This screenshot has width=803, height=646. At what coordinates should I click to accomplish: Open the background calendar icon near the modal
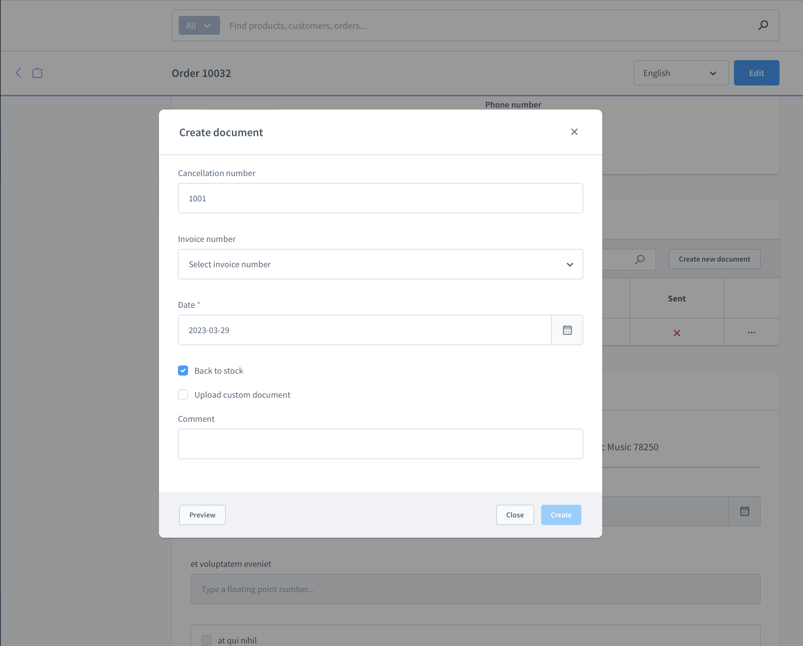pos(744,511)
